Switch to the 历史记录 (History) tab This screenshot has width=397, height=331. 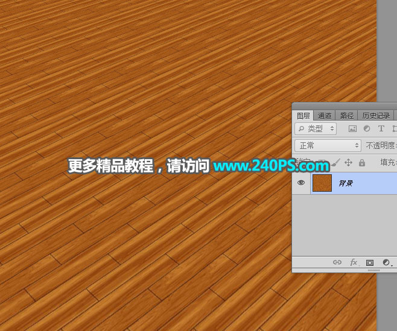pos(376,116)
